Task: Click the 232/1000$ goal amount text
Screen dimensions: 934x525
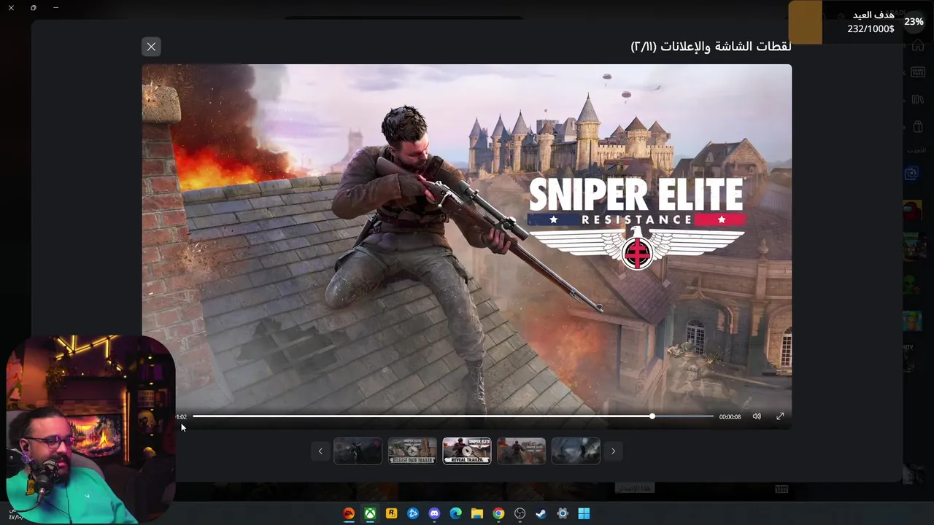Action: 871,29
